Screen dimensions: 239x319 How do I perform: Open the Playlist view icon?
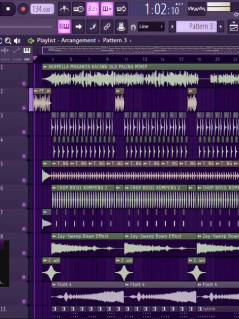click(x=64, y=27)
